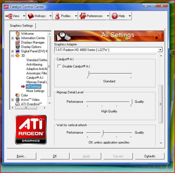The height and width of the screenshot is (173, 175).
Task: Select All Settings in the tree
Action: click(34, 86)
